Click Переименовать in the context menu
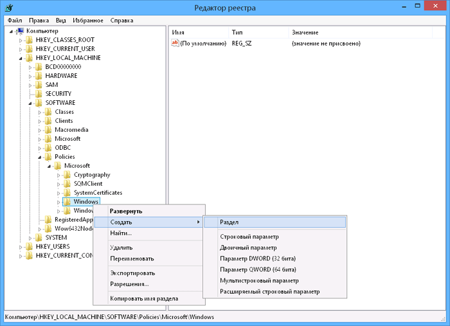Screen dimensions: 450x326 point(132,258)
